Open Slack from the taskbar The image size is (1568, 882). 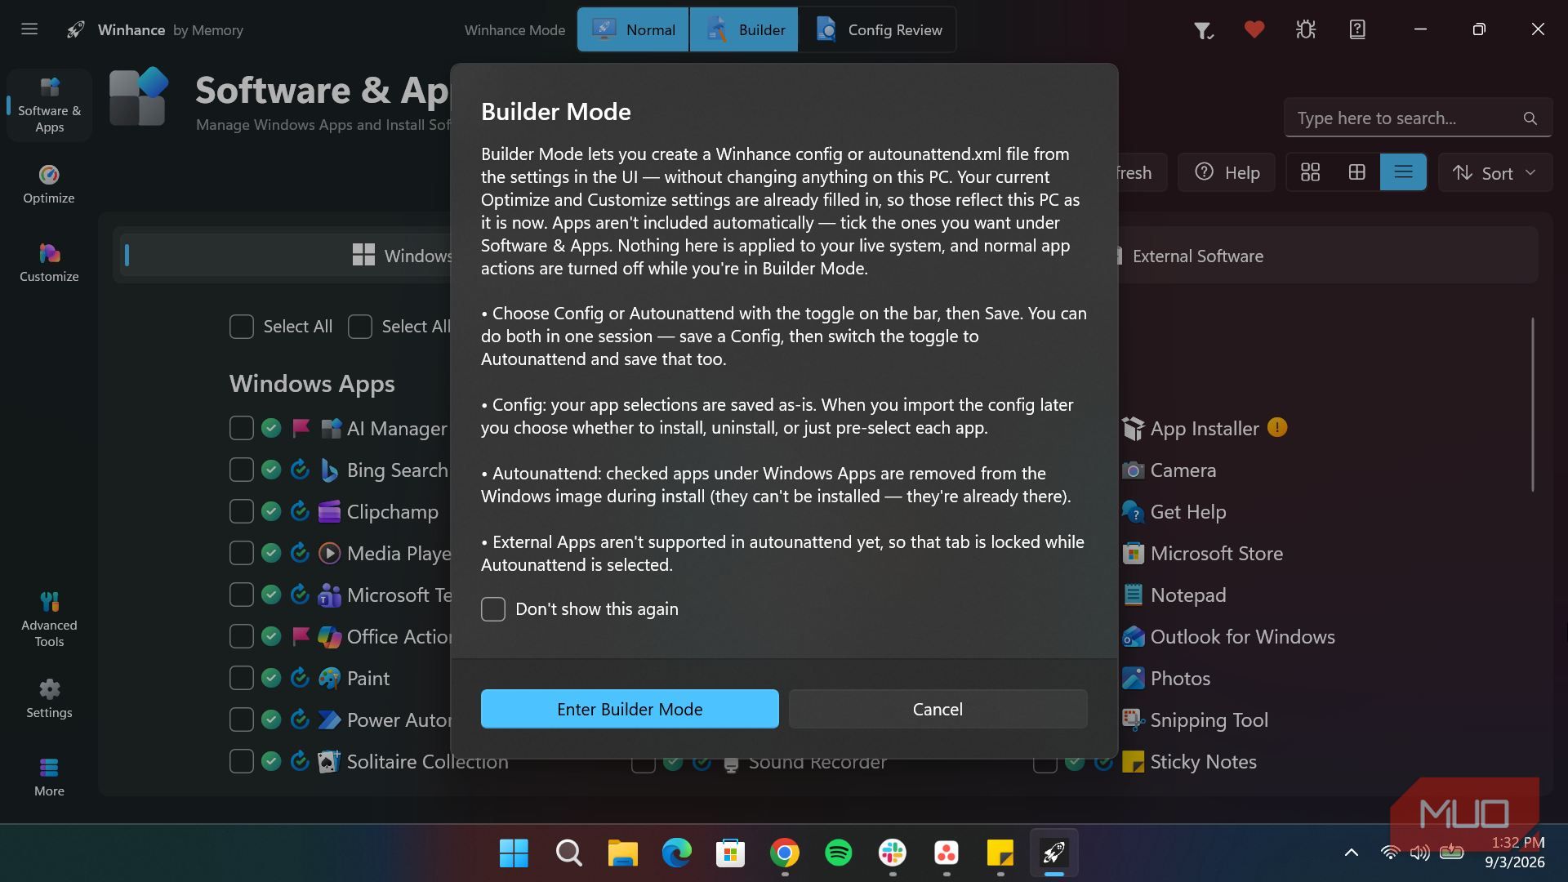[x=892, y=853]
